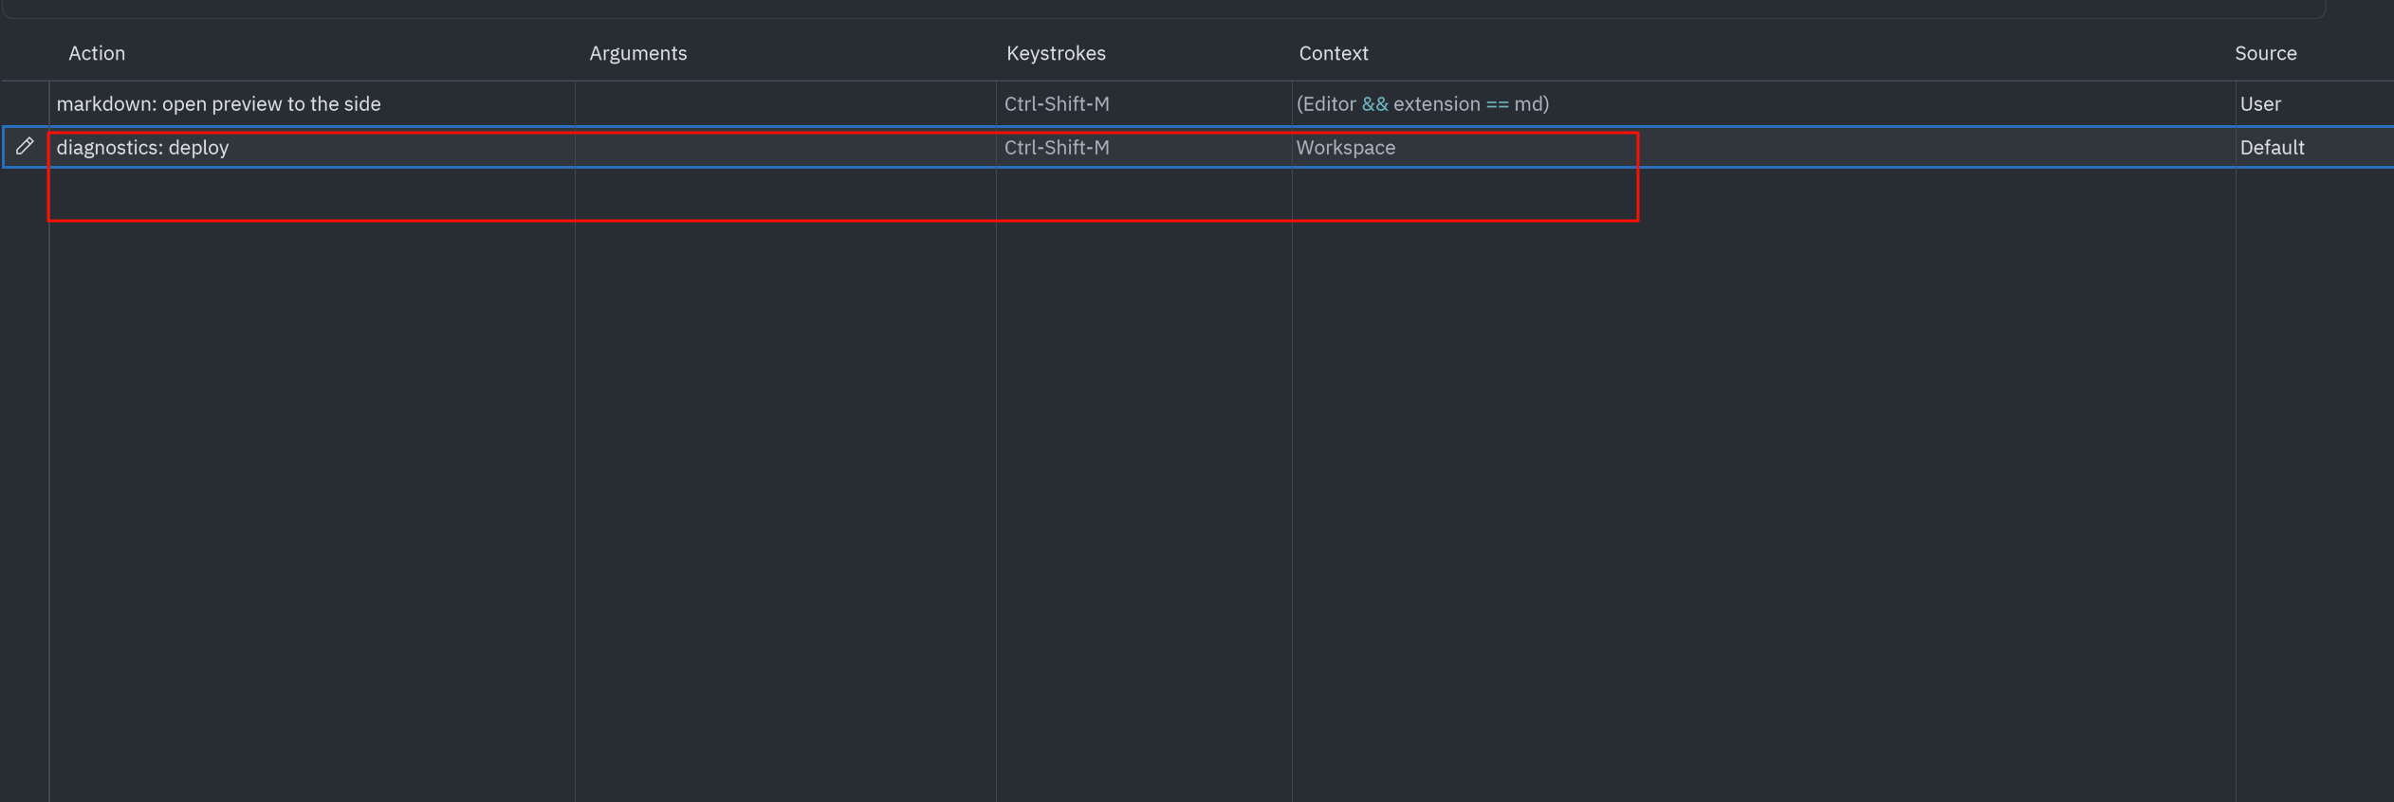Click the Keystrokes column header
The height and width of the screenshot is (802, 2394).
tap(1056, 53)
